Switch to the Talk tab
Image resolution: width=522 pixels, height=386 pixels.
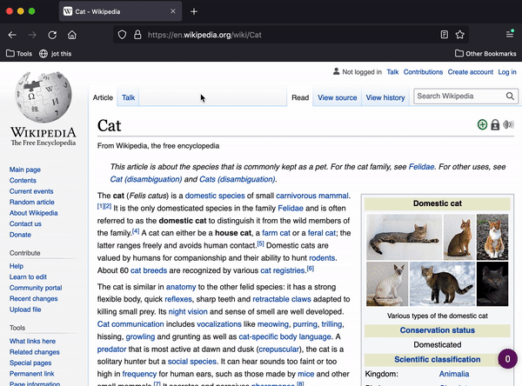128,97
